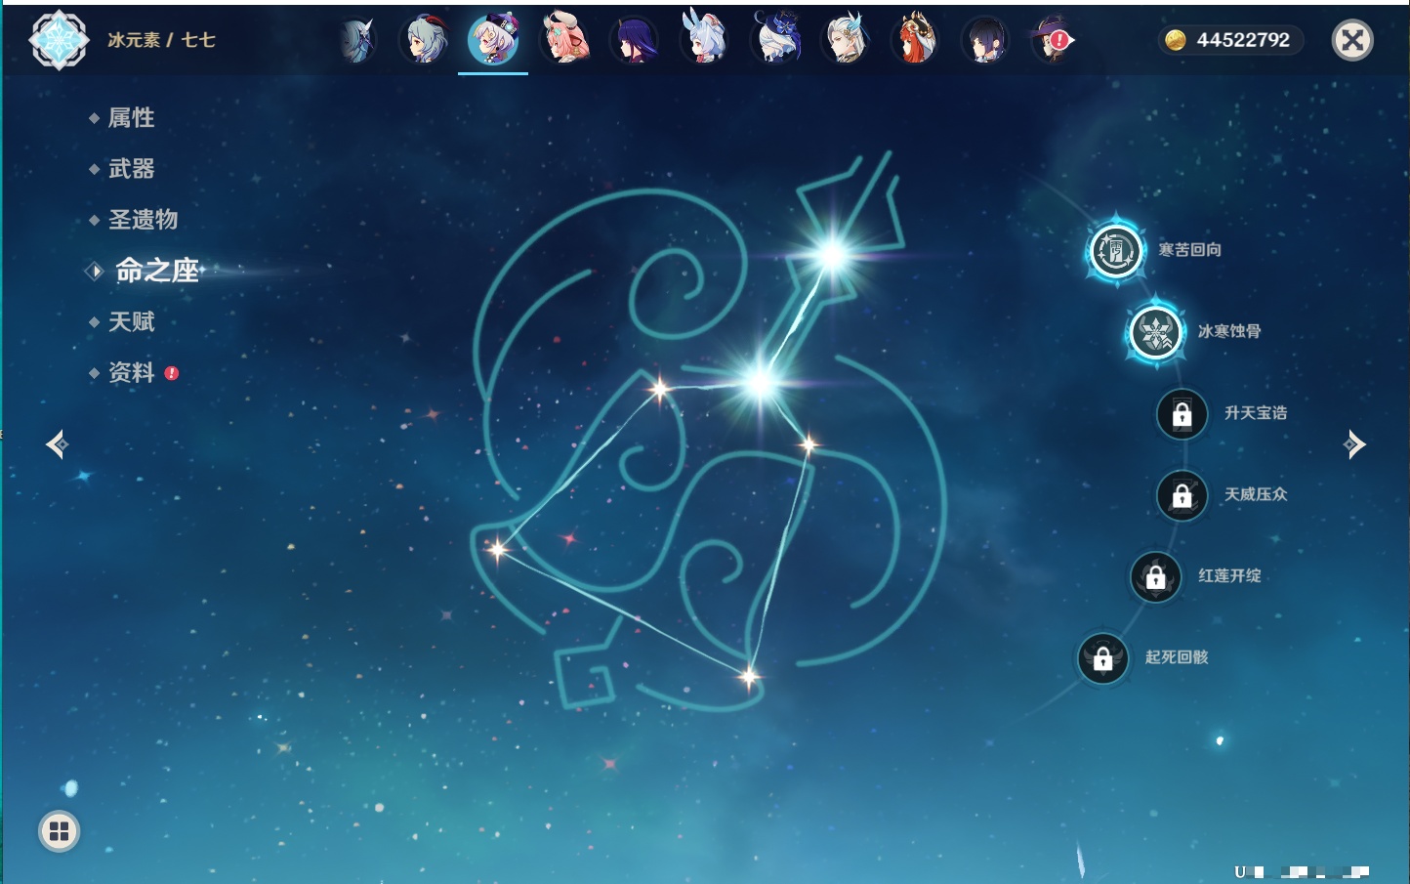Image resolution: width=1410 pixels, height=884 pixels.
Task: Open the locked 升天宝诰 constellation node
Action: (1182, 413)
